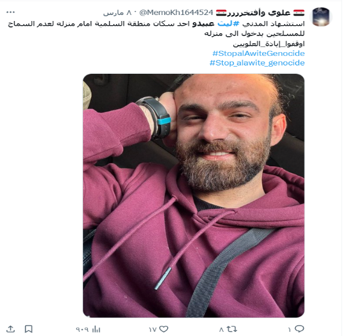Open the post date ٨ مارس
This screenshot has height=336, width=343.
(117, 13)
